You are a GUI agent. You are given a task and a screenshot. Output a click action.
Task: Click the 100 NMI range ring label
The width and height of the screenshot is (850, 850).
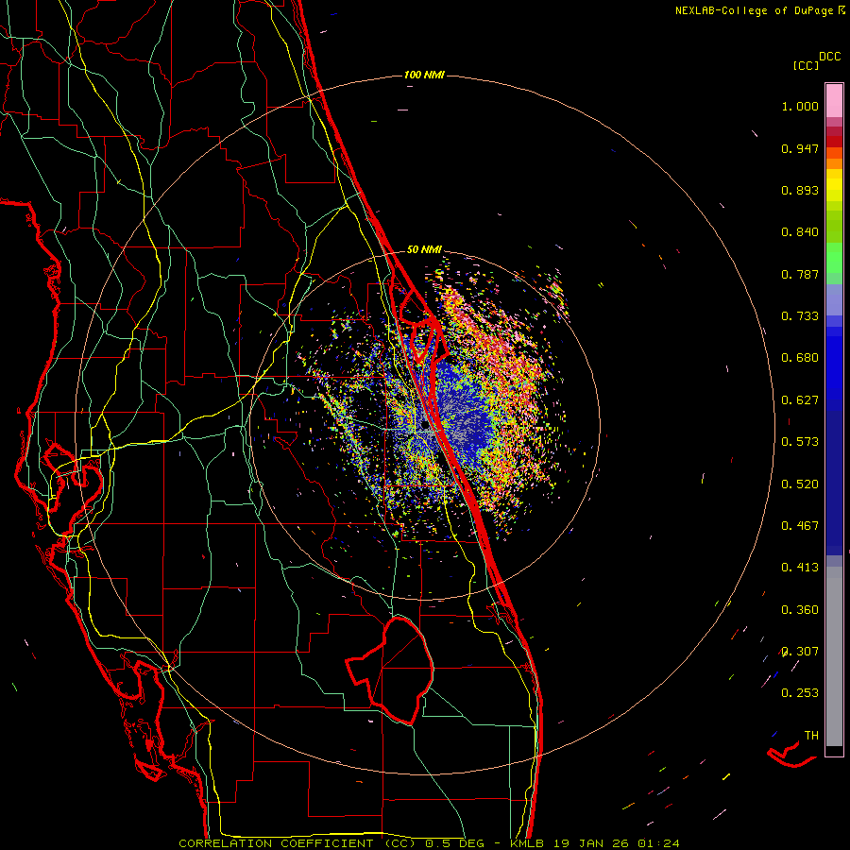(x=424, y=75)
